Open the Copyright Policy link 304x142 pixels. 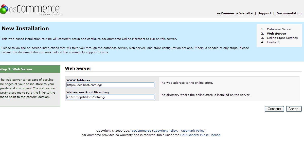point(165,131)
